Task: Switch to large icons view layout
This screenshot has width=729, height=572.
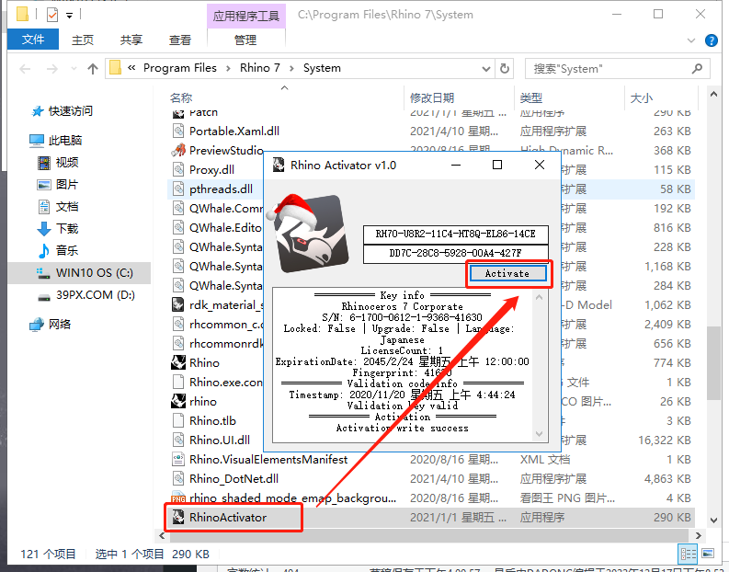Action: click(x=708, y=554)
